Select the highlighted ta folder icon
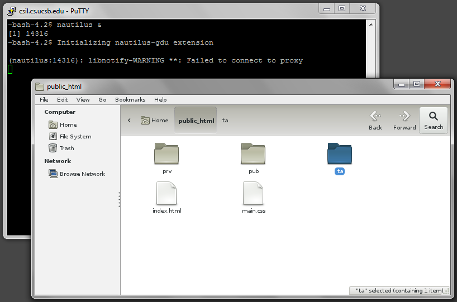 [340, 154]
